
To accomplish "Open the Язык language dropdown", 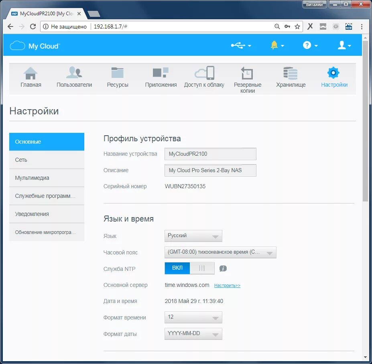I will pyautogui.click(x=193, y=236).
